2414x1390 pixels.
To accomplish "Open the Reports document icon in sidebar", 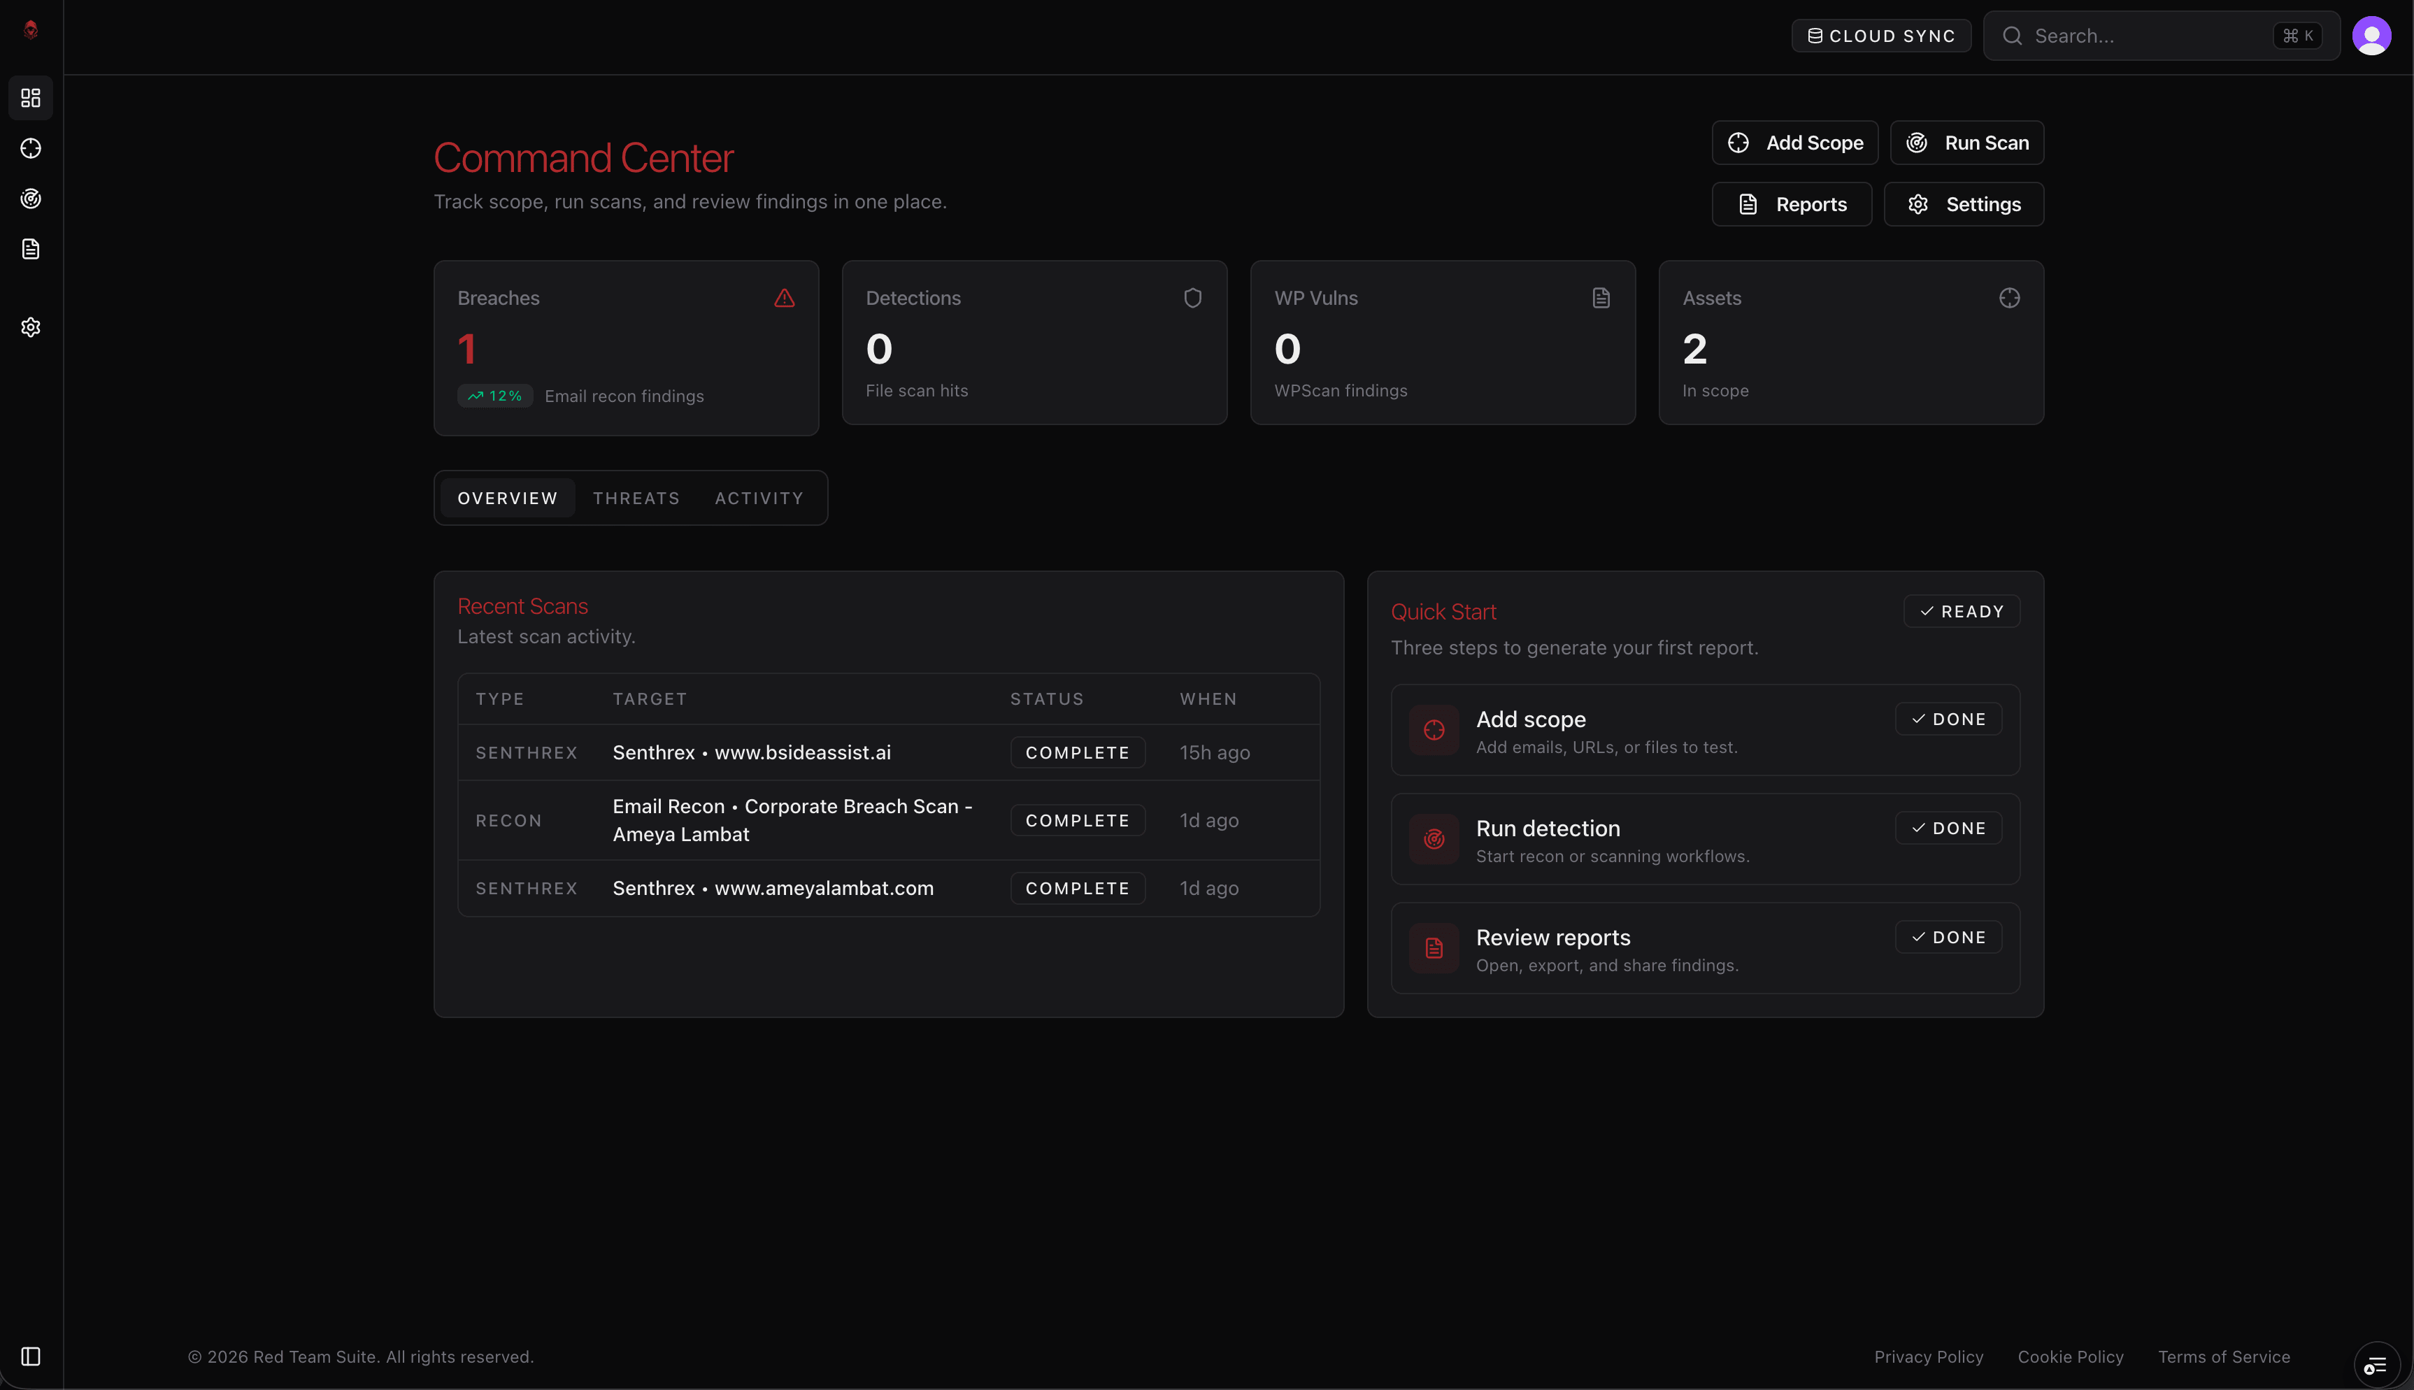I will tap(31, 249).
